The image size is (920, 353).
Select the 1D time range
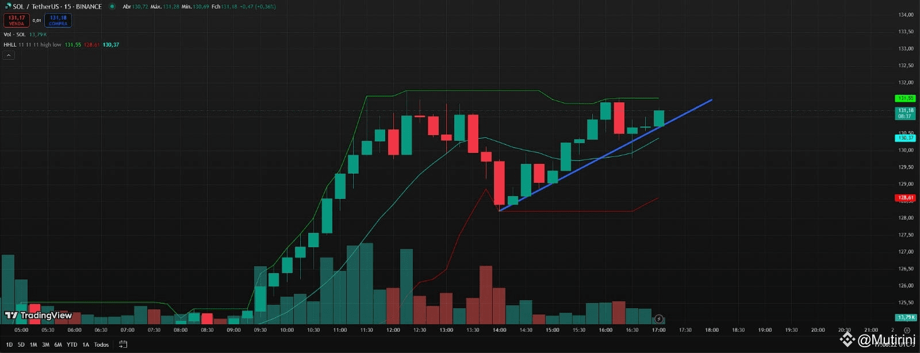(x=9, y=344)
